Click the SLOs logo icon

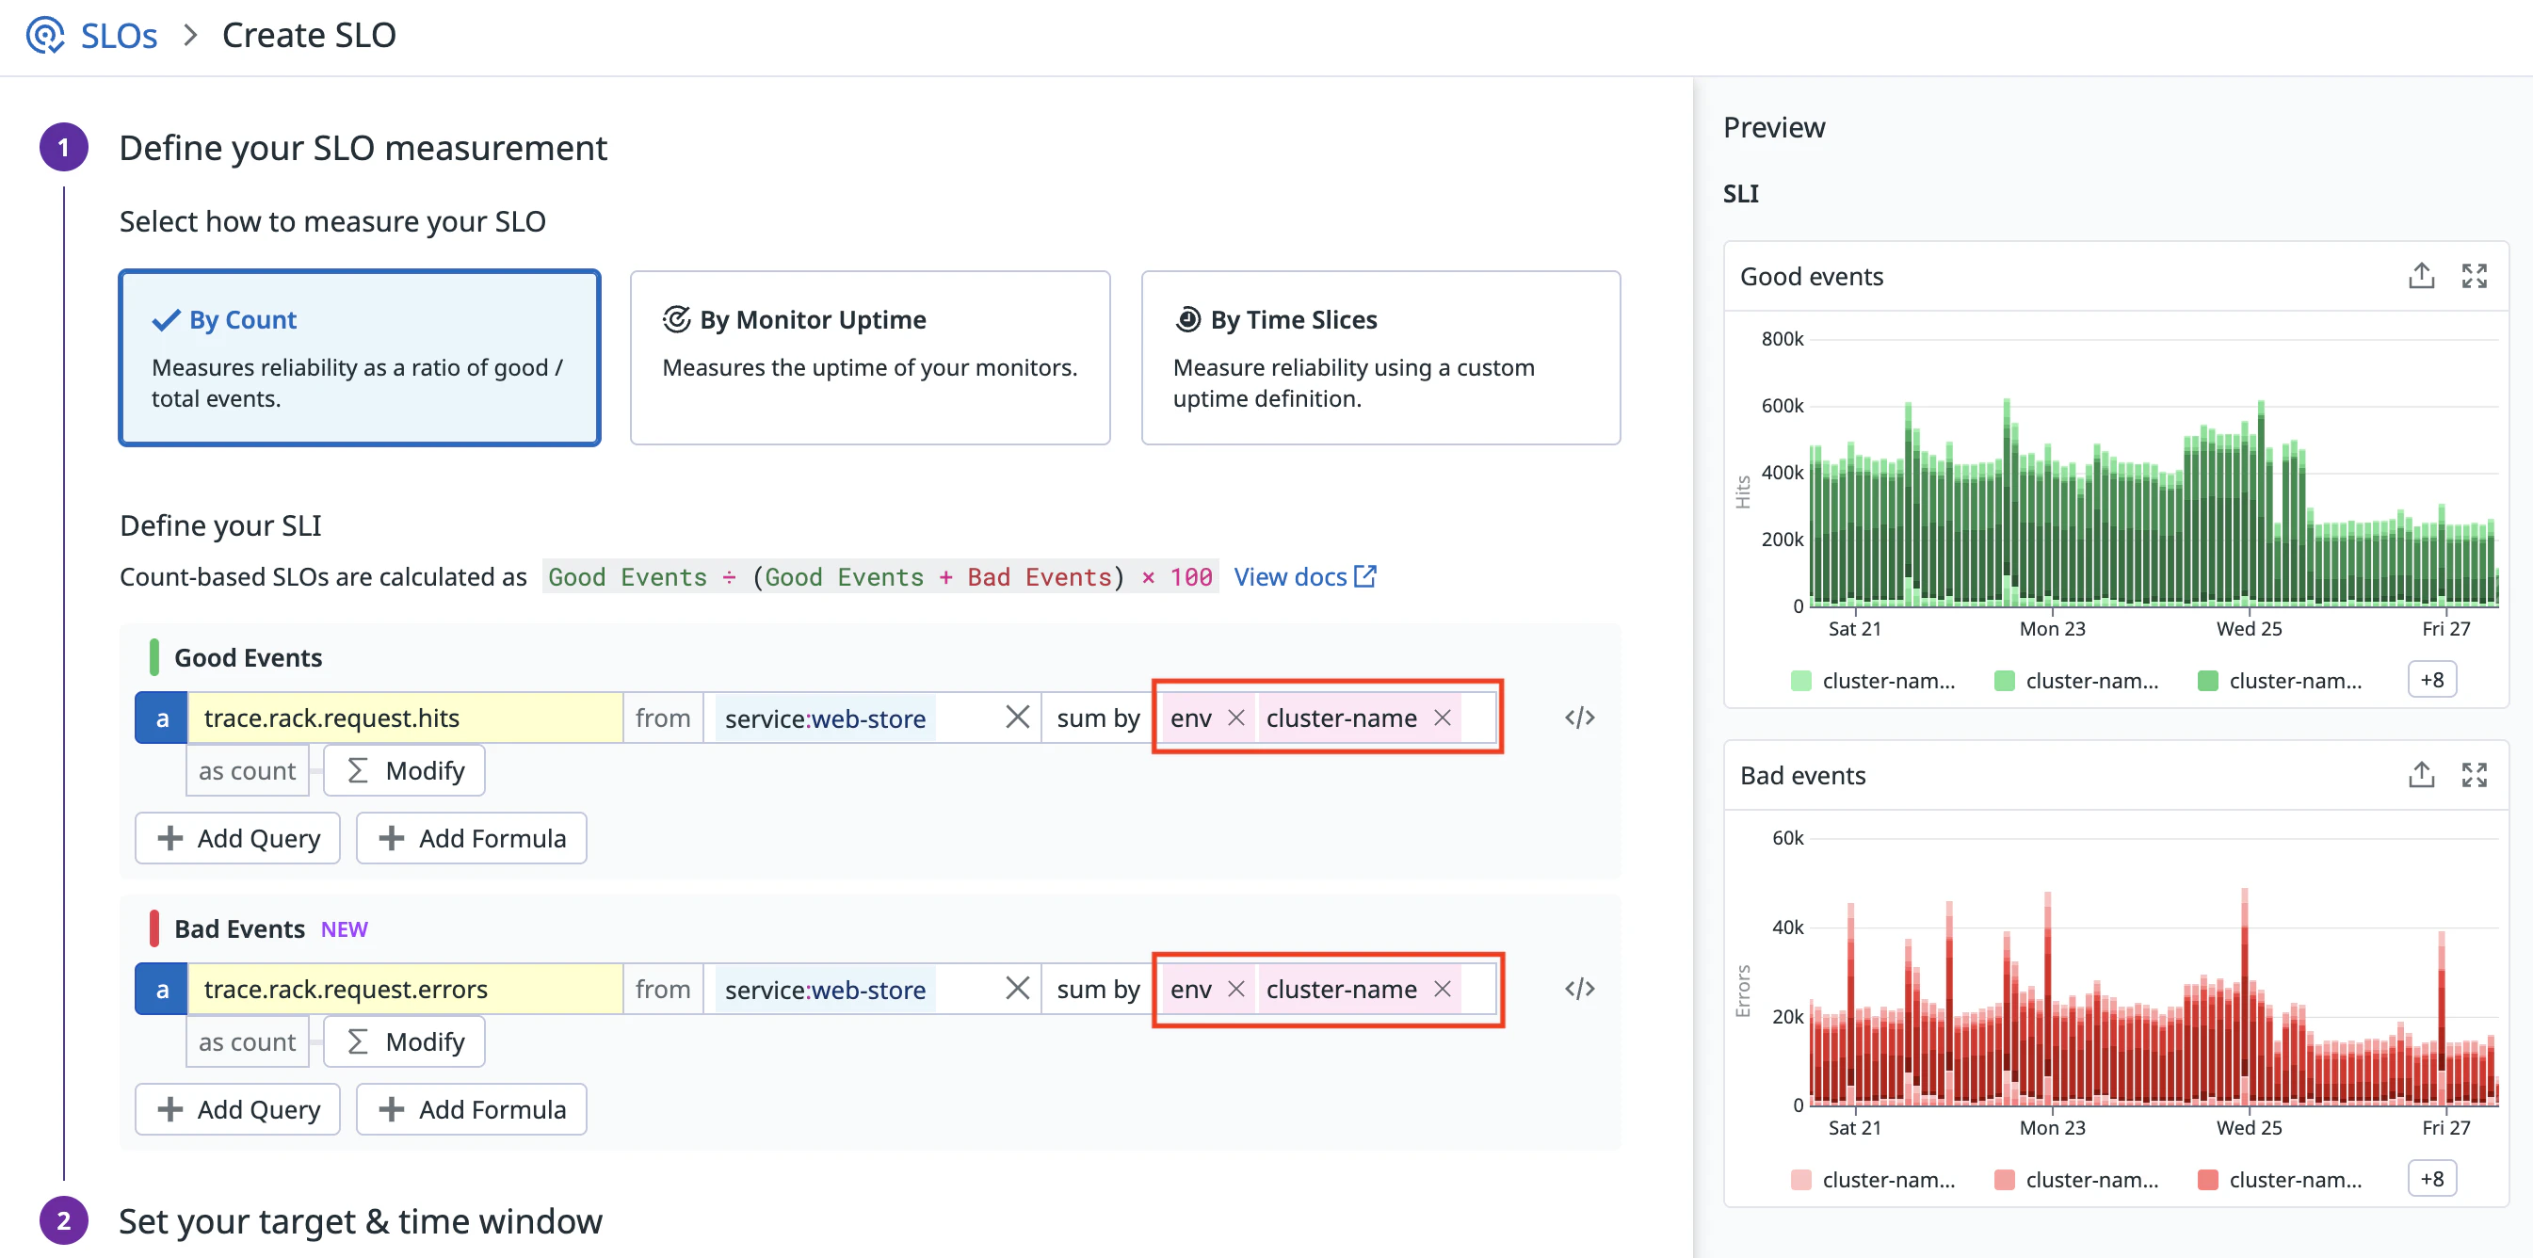coord(44,36)
